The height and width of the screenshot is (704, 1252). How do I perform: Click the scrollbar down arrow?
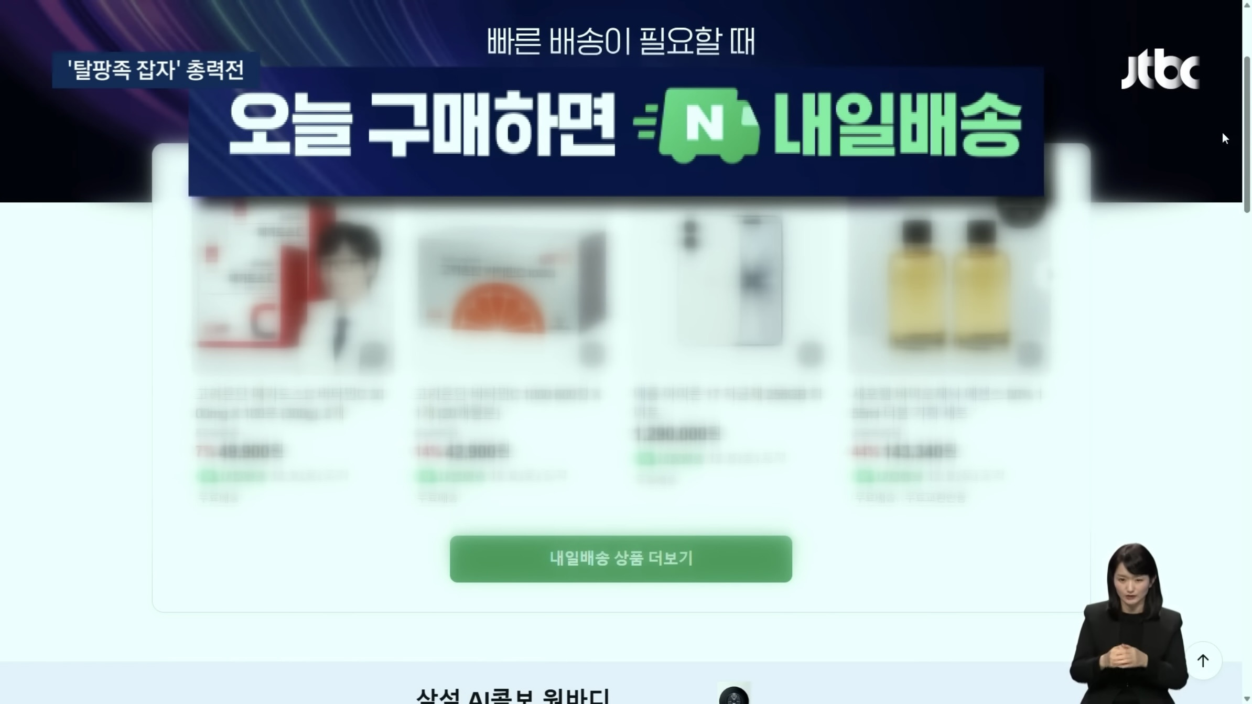(x=1247, y=699)
